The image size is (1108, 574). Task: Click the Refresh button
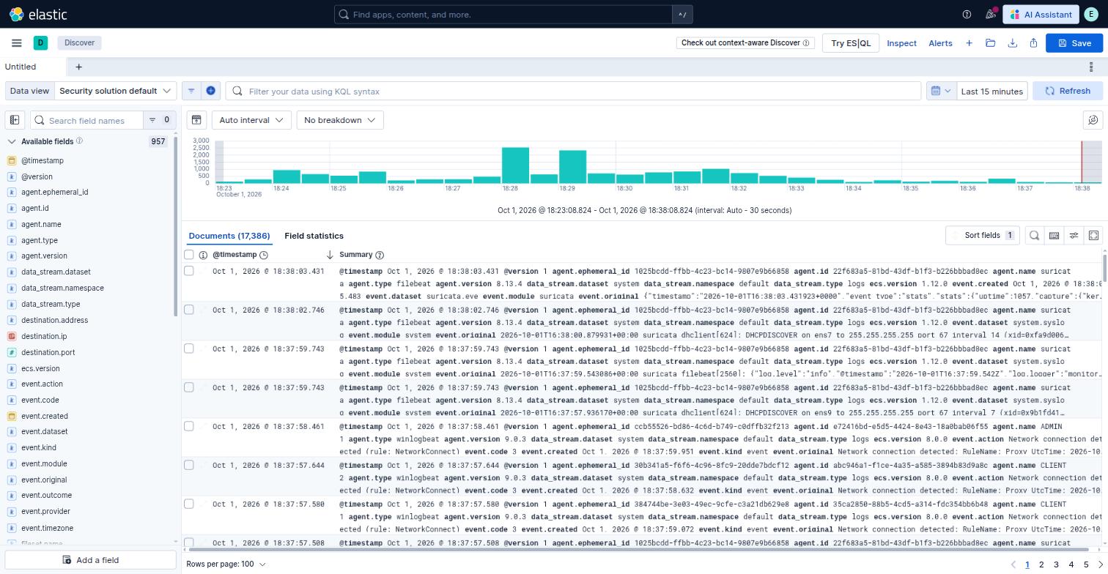tap(1067, 91)
